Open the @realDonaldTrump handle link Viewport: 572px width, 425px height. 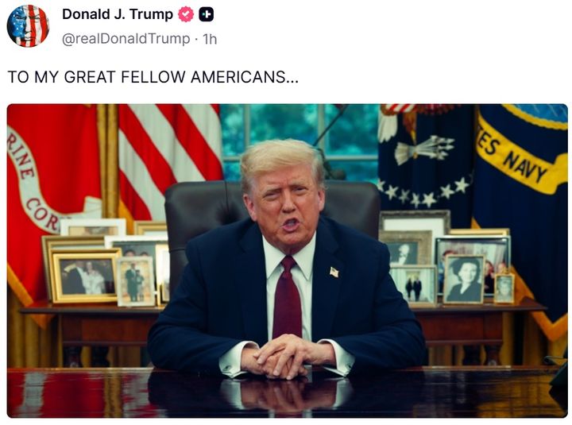126,39
